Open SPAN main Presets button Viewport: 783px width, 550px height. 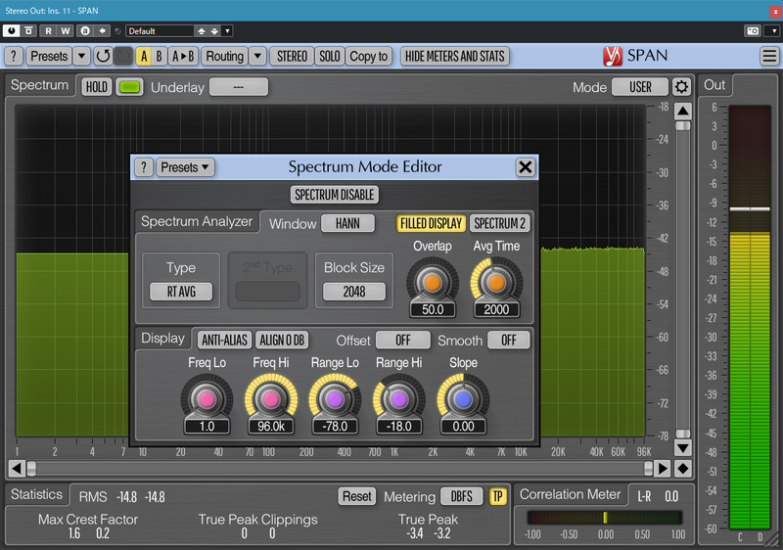[49, 57]
